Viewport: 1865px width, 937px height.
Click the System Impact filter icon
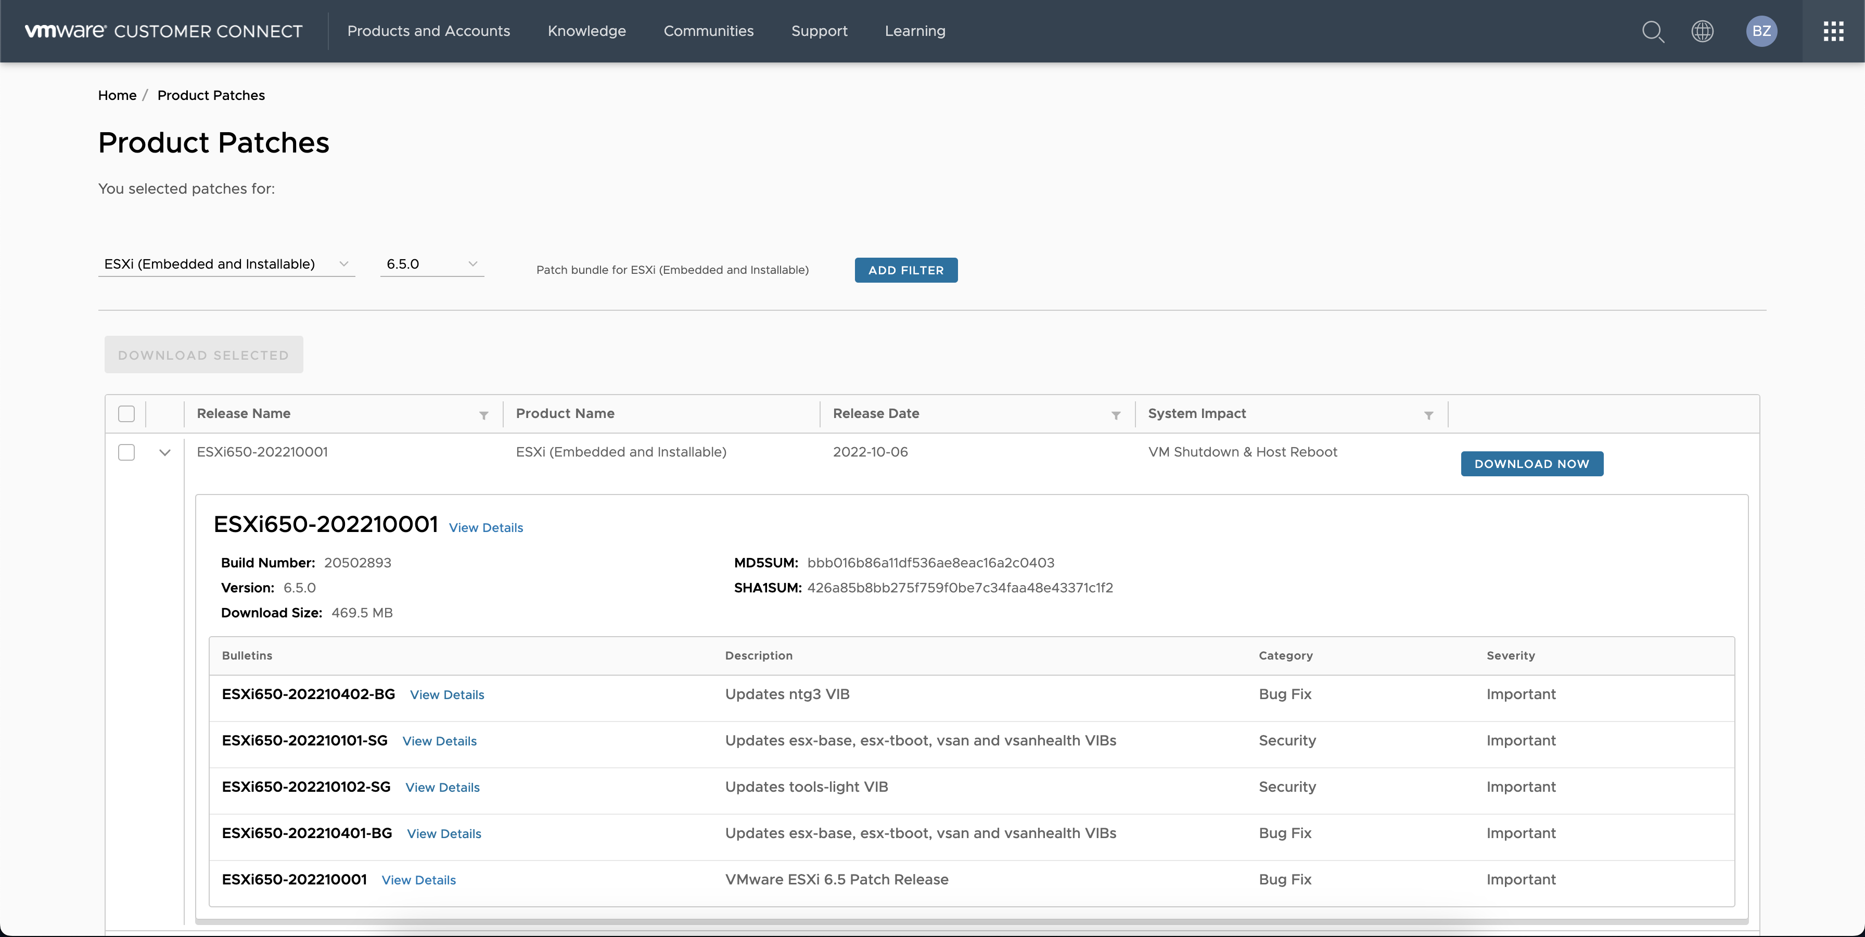pyautogui.click(x=1428, y=415)
